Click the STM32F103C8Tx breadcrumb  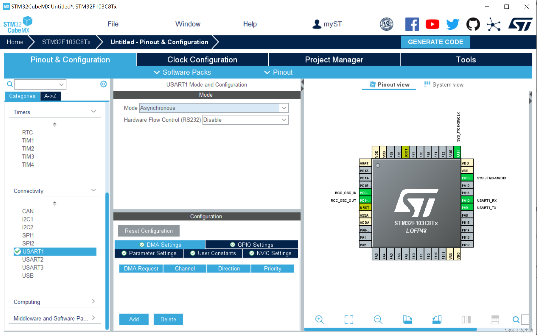[66, 42]
